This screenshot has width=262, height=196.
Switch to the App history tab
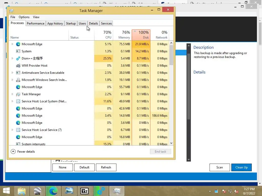click(55, 23)
